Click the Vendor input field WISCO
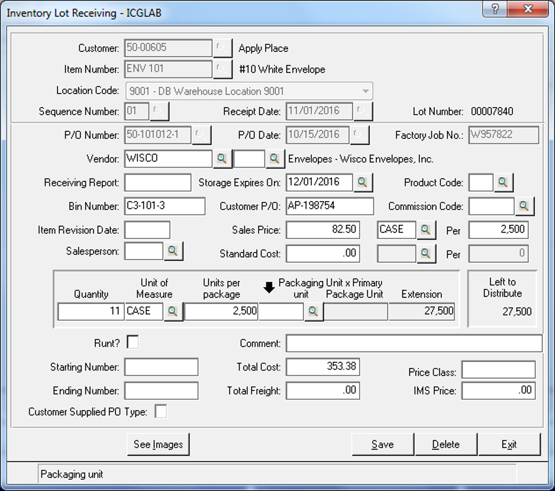 coord(168,158)
